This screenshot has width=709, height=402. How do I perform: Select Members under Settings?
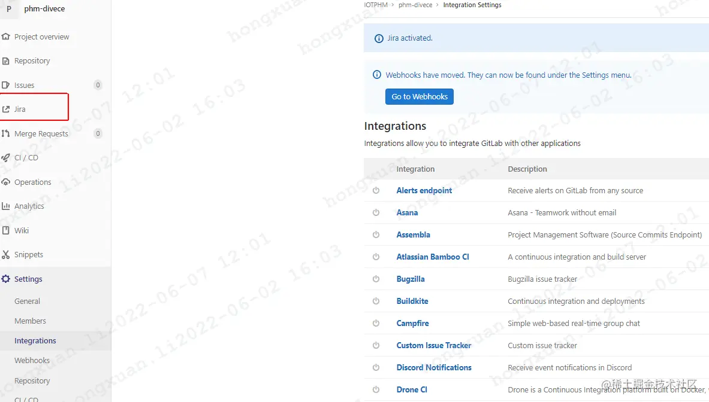pyautogui.click(x=31, y=321)
